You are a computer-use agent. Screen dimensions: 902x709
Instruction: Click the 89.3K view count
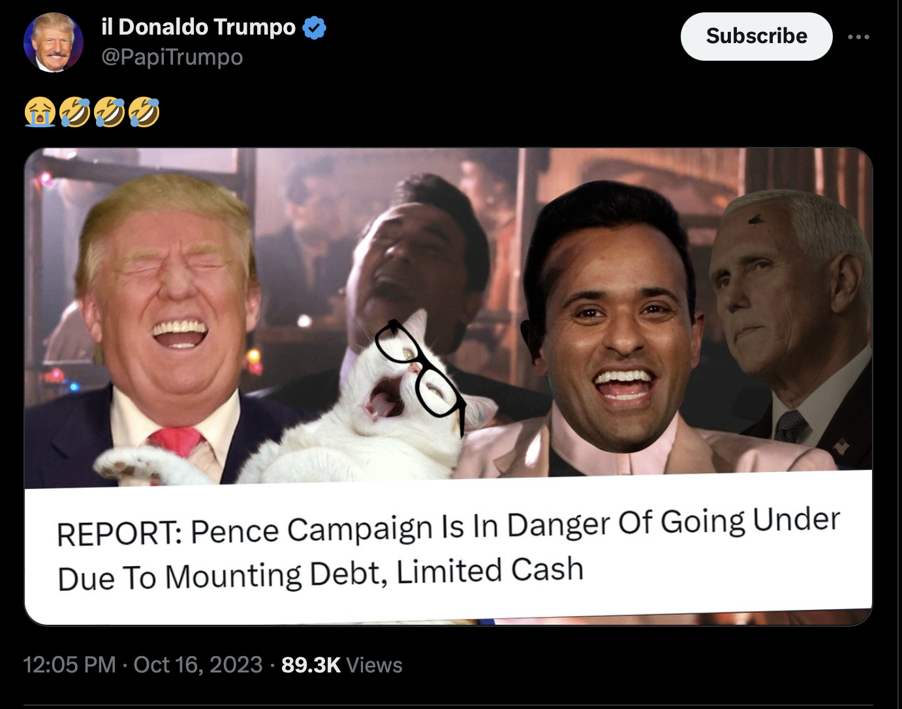point(311,665)
